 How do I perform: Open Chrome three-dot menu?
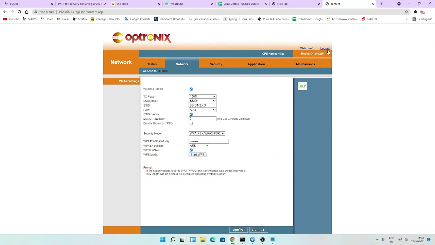click(430, 12)
